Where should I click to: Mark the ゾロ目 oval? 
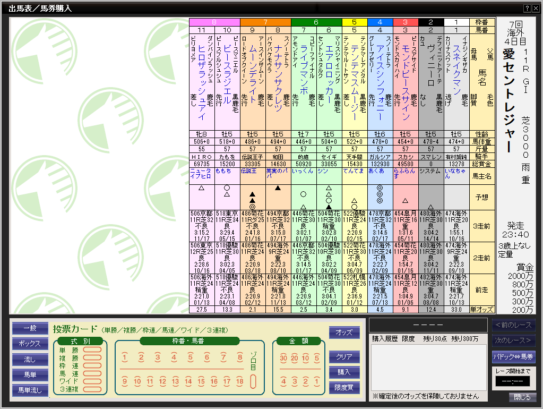click(x=253, y=381)
